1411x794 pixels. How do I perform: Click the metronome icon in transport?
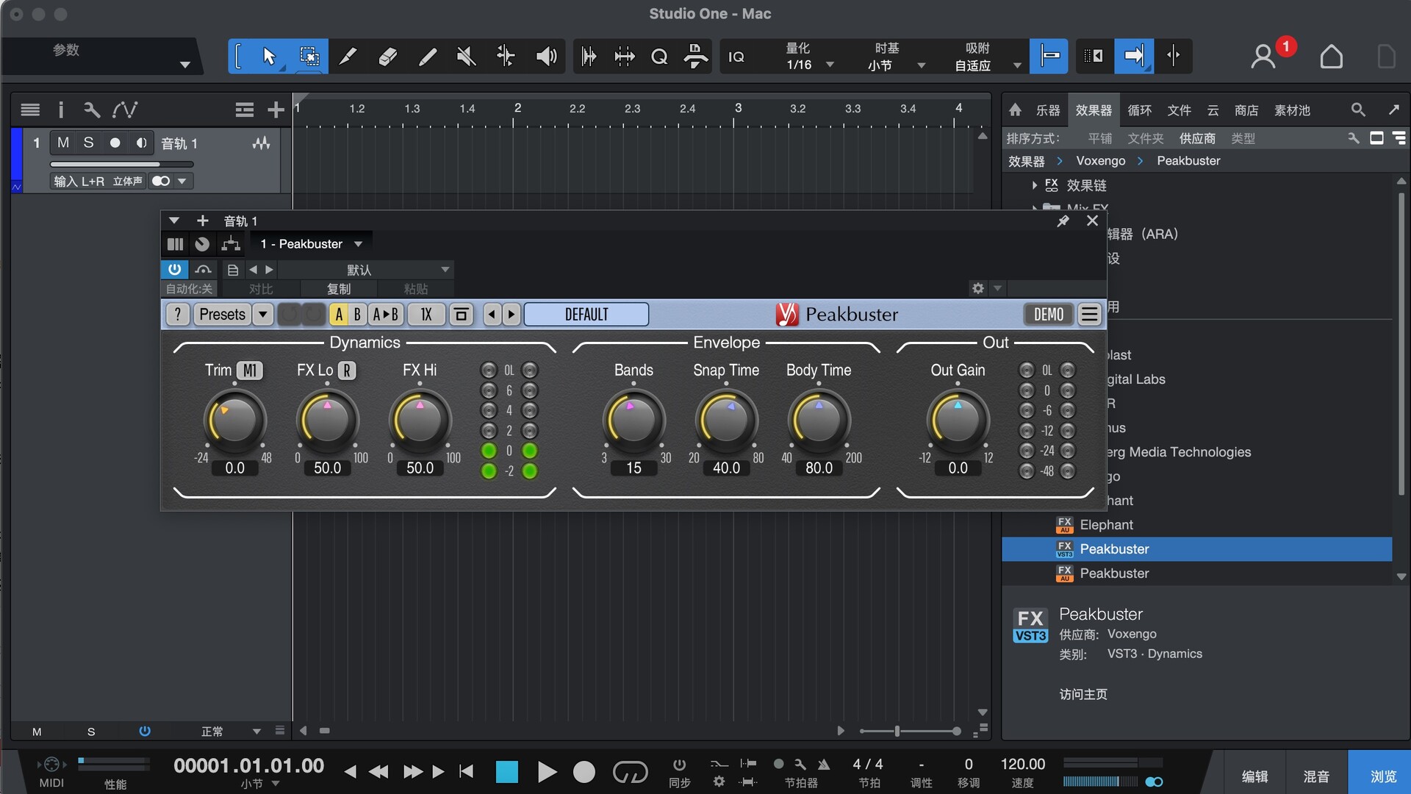(824, 765)
